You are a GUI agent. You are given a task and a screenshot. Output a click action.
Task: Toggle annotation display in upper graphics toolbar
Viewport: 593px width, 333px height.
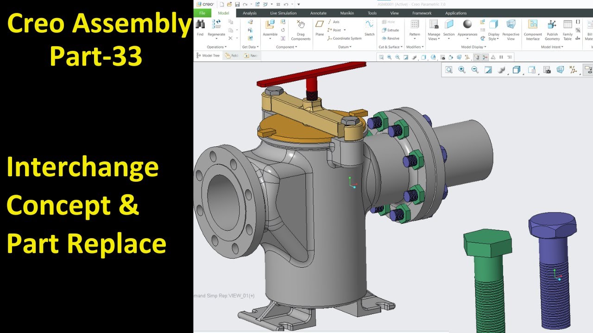click(477, 57)
